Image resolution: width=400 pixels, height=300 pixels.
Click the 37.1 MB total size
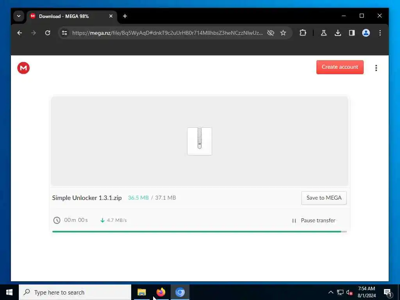pyautogui.click(x=165, y=198)
